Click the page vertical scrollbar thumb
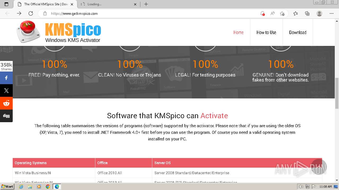 point(337,93)
